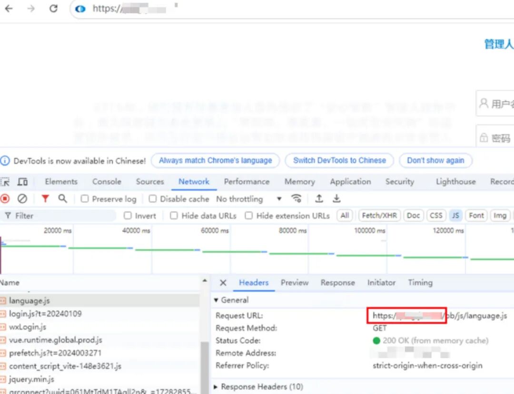Collapse the General section
Image resolution: width=514 pixels, height=394 pixels.
(x=216, y=300)
